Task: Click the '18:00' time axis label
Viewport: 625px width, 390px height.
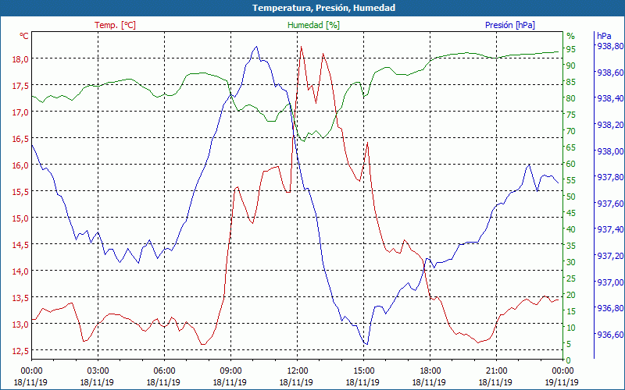Action: click(x=430, y=371)
